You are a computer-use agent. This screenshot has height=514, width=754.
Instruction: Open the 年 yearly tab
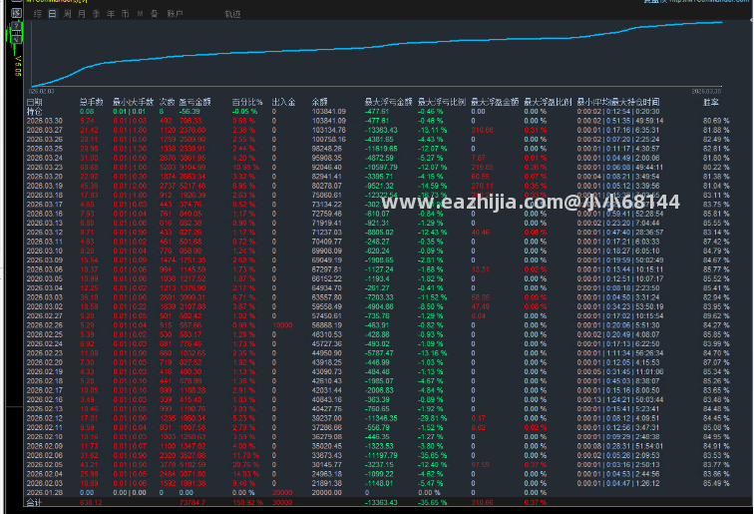click(111, 14)
